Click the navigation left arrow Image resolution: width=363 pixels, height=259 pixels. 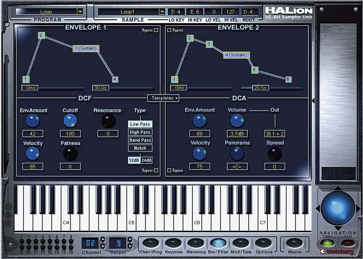point(318,208)
